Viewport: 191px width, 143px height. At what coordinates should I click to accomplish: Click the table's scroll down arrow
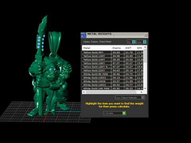click(x=145, y=88)
